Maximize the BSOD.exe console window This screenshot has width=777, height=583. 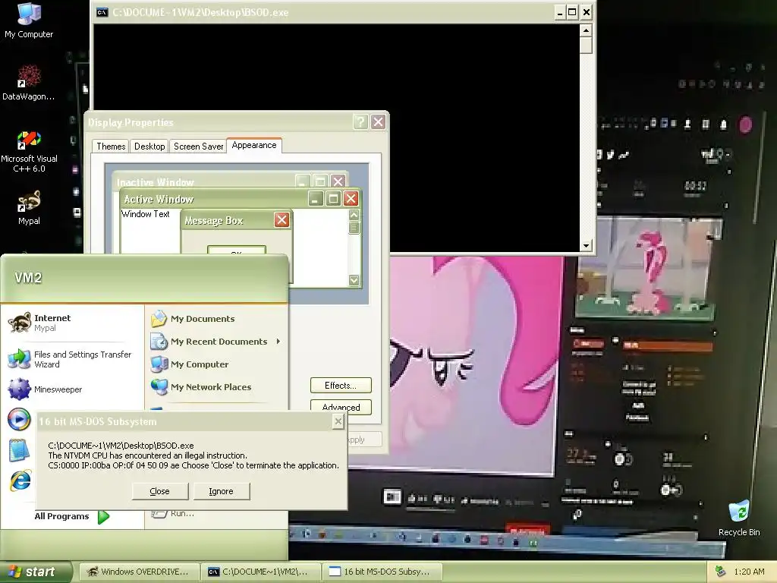point(572,12)
